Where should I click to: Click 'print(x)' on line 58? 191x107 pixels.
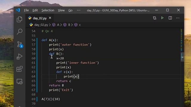(56, 49)
